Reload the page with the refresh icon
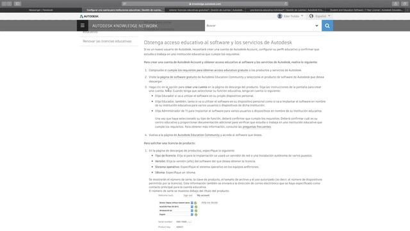Image resolution: width=410 pixels, height=231 pixels. click(x=286, y=4)
